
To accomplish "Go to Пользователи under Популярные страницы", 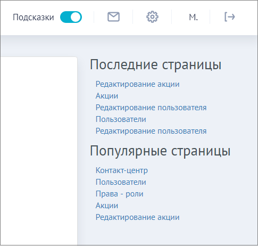I will pos(121,182).
